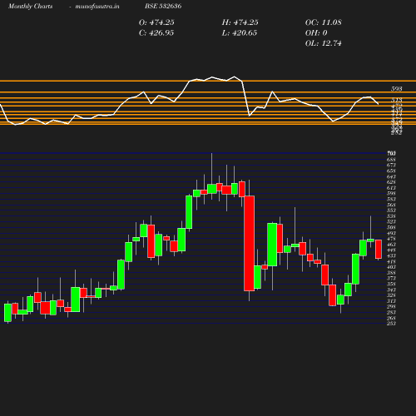The height and width of the screenshot is (416, 416).
Task: Click the "433" price axis label
Action: pyautogui.click(x=391, y=255)
